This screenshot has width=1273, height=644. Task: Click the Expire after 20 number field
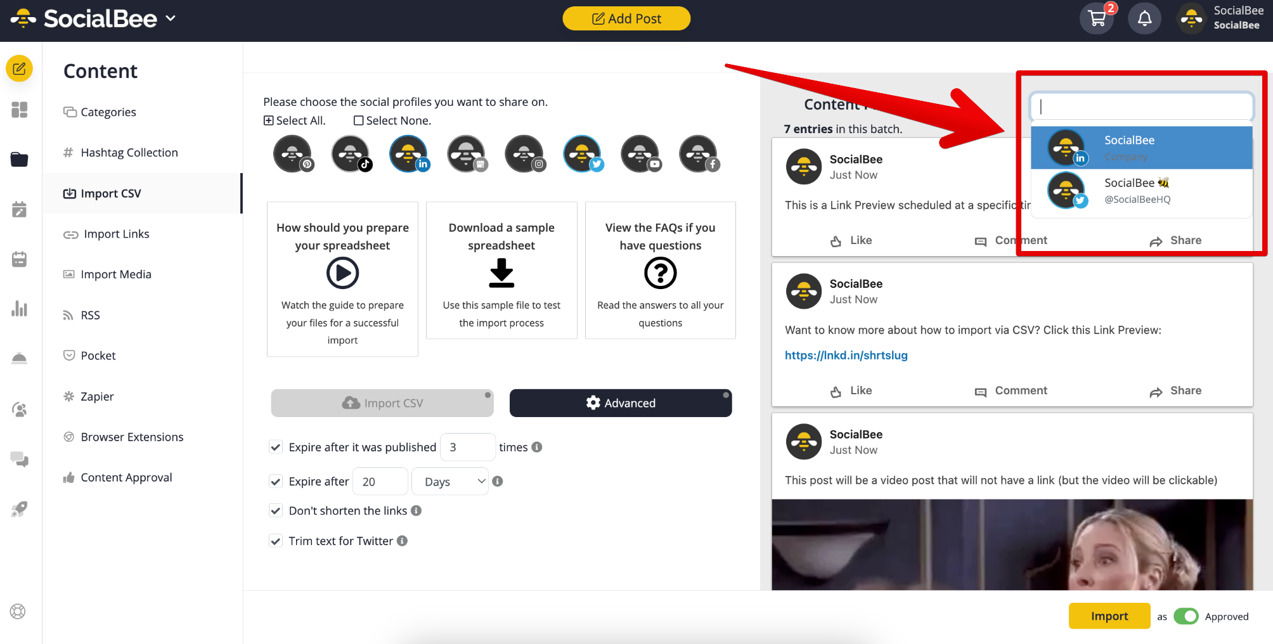380,481
